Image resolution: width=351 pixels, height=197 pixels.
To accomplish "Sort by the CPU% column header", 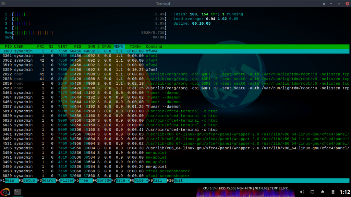I will point(107,46).
